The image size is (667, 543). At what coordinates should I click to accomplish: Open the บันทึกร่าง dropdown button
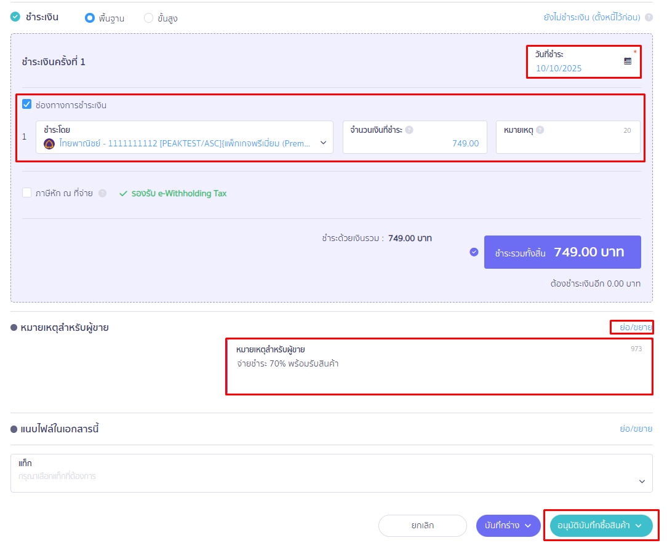(508, 526)
